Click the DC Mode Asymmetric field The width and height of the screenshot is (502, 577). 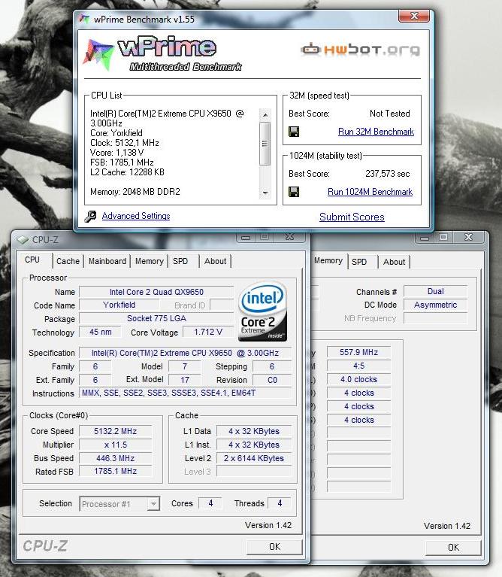435,305
